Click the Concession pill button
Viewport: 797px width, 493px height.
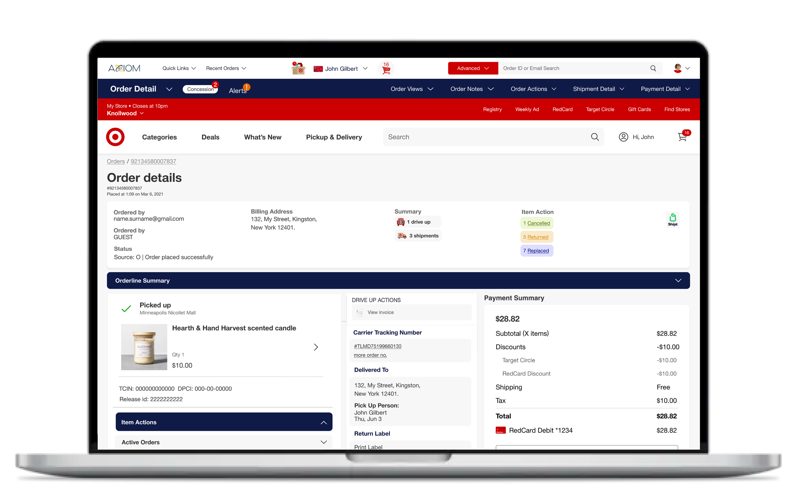[x=200, y=89]
